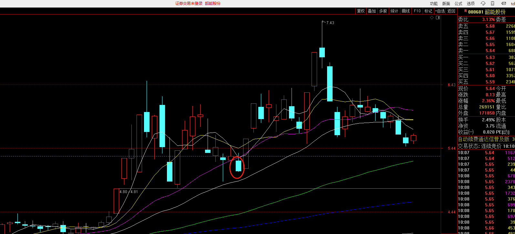Viewport: 515px width, 234px height.
Task: Click the 净资 3.75 value
Action: pos(490,126)
